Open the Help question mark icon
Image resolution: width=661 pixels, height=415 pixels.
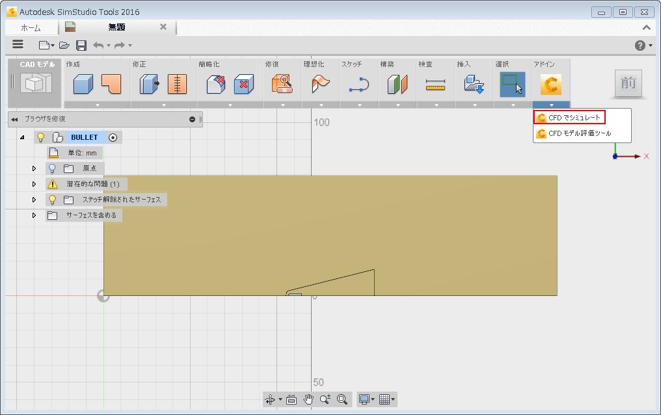(640, 45)
